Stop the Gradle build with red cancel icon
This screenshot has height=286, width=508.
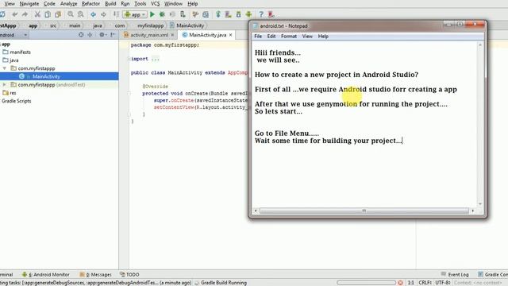pos(400,283)
